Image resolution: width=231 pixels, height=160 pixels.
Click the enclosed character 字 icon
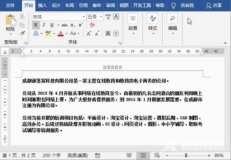coord(116,33)
